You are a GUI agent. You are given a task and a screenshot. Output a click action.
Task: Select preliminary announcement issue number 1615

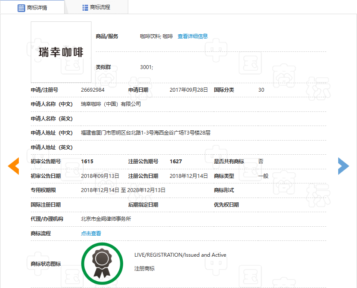point(87,161)
